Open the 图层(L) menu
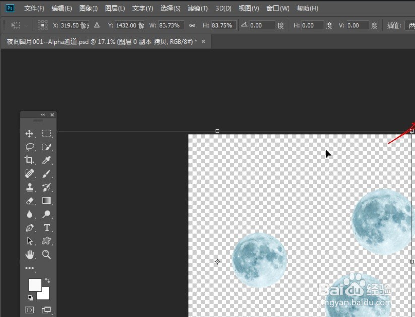 (x=115, y=8)
